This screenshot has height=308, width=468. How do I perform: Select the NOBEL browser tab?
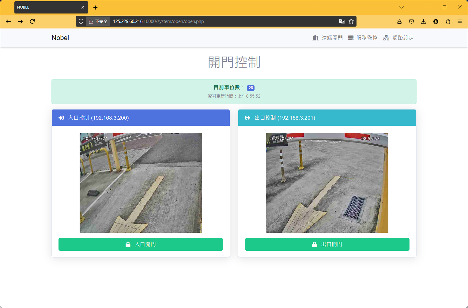(x=51, y=7)
